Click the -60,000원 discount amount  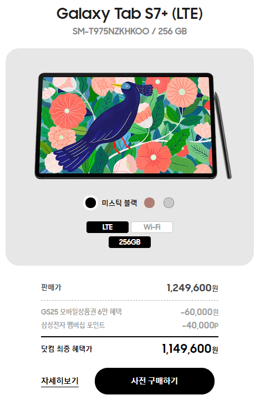[x=200, y=312]
